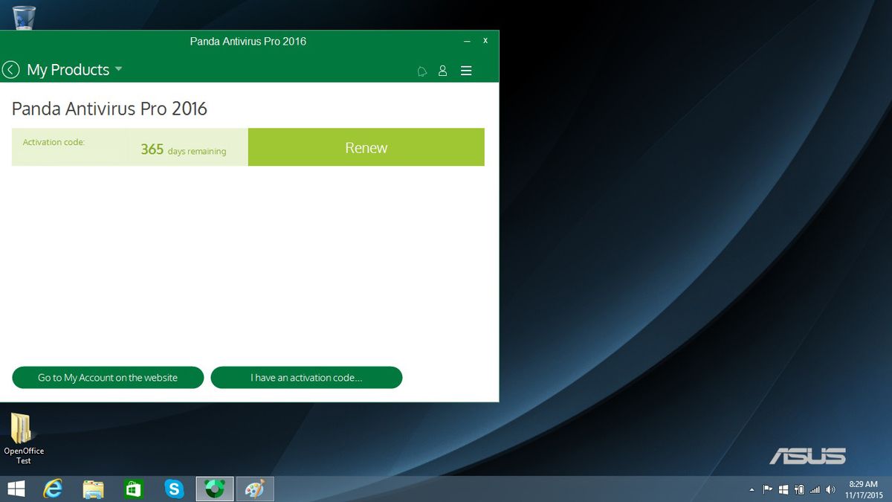This screenshot has width=892, height=502.
Task: Open Skype from the taskbar
Action: click(174, 489)
